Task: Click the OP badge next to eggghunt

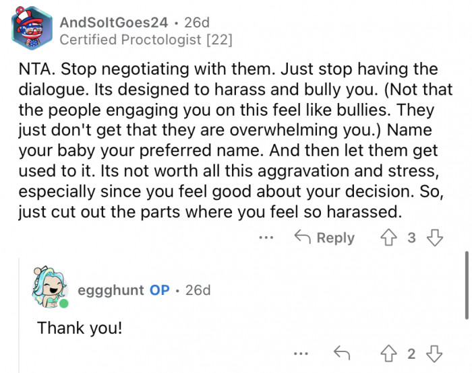Action: pos(159,290)
